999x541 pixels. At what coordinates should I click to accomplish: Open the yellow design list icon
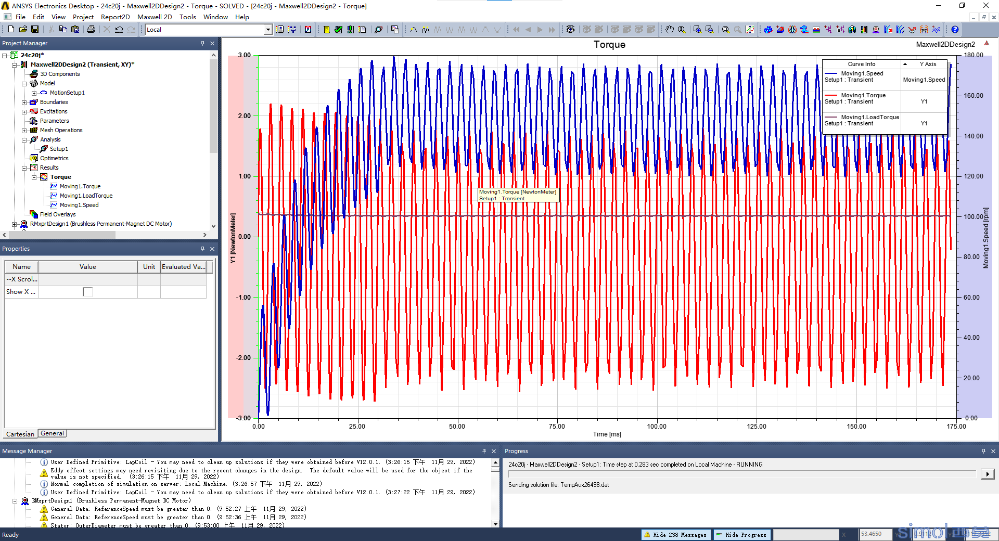(327, 30)
